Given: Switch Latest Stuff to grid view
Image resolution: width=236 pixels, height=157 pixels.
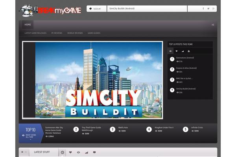Looking at the screenshot, I should (22, 152).
